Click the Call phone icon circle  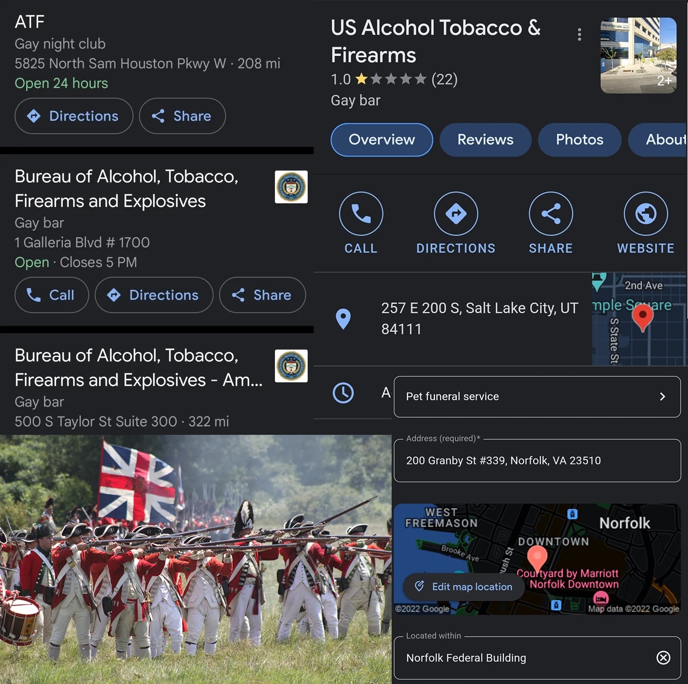(361, 213)
